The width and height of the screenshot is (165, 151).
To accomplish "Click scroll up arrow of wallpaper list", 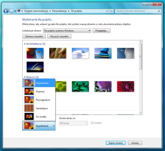I will point(141,42).
